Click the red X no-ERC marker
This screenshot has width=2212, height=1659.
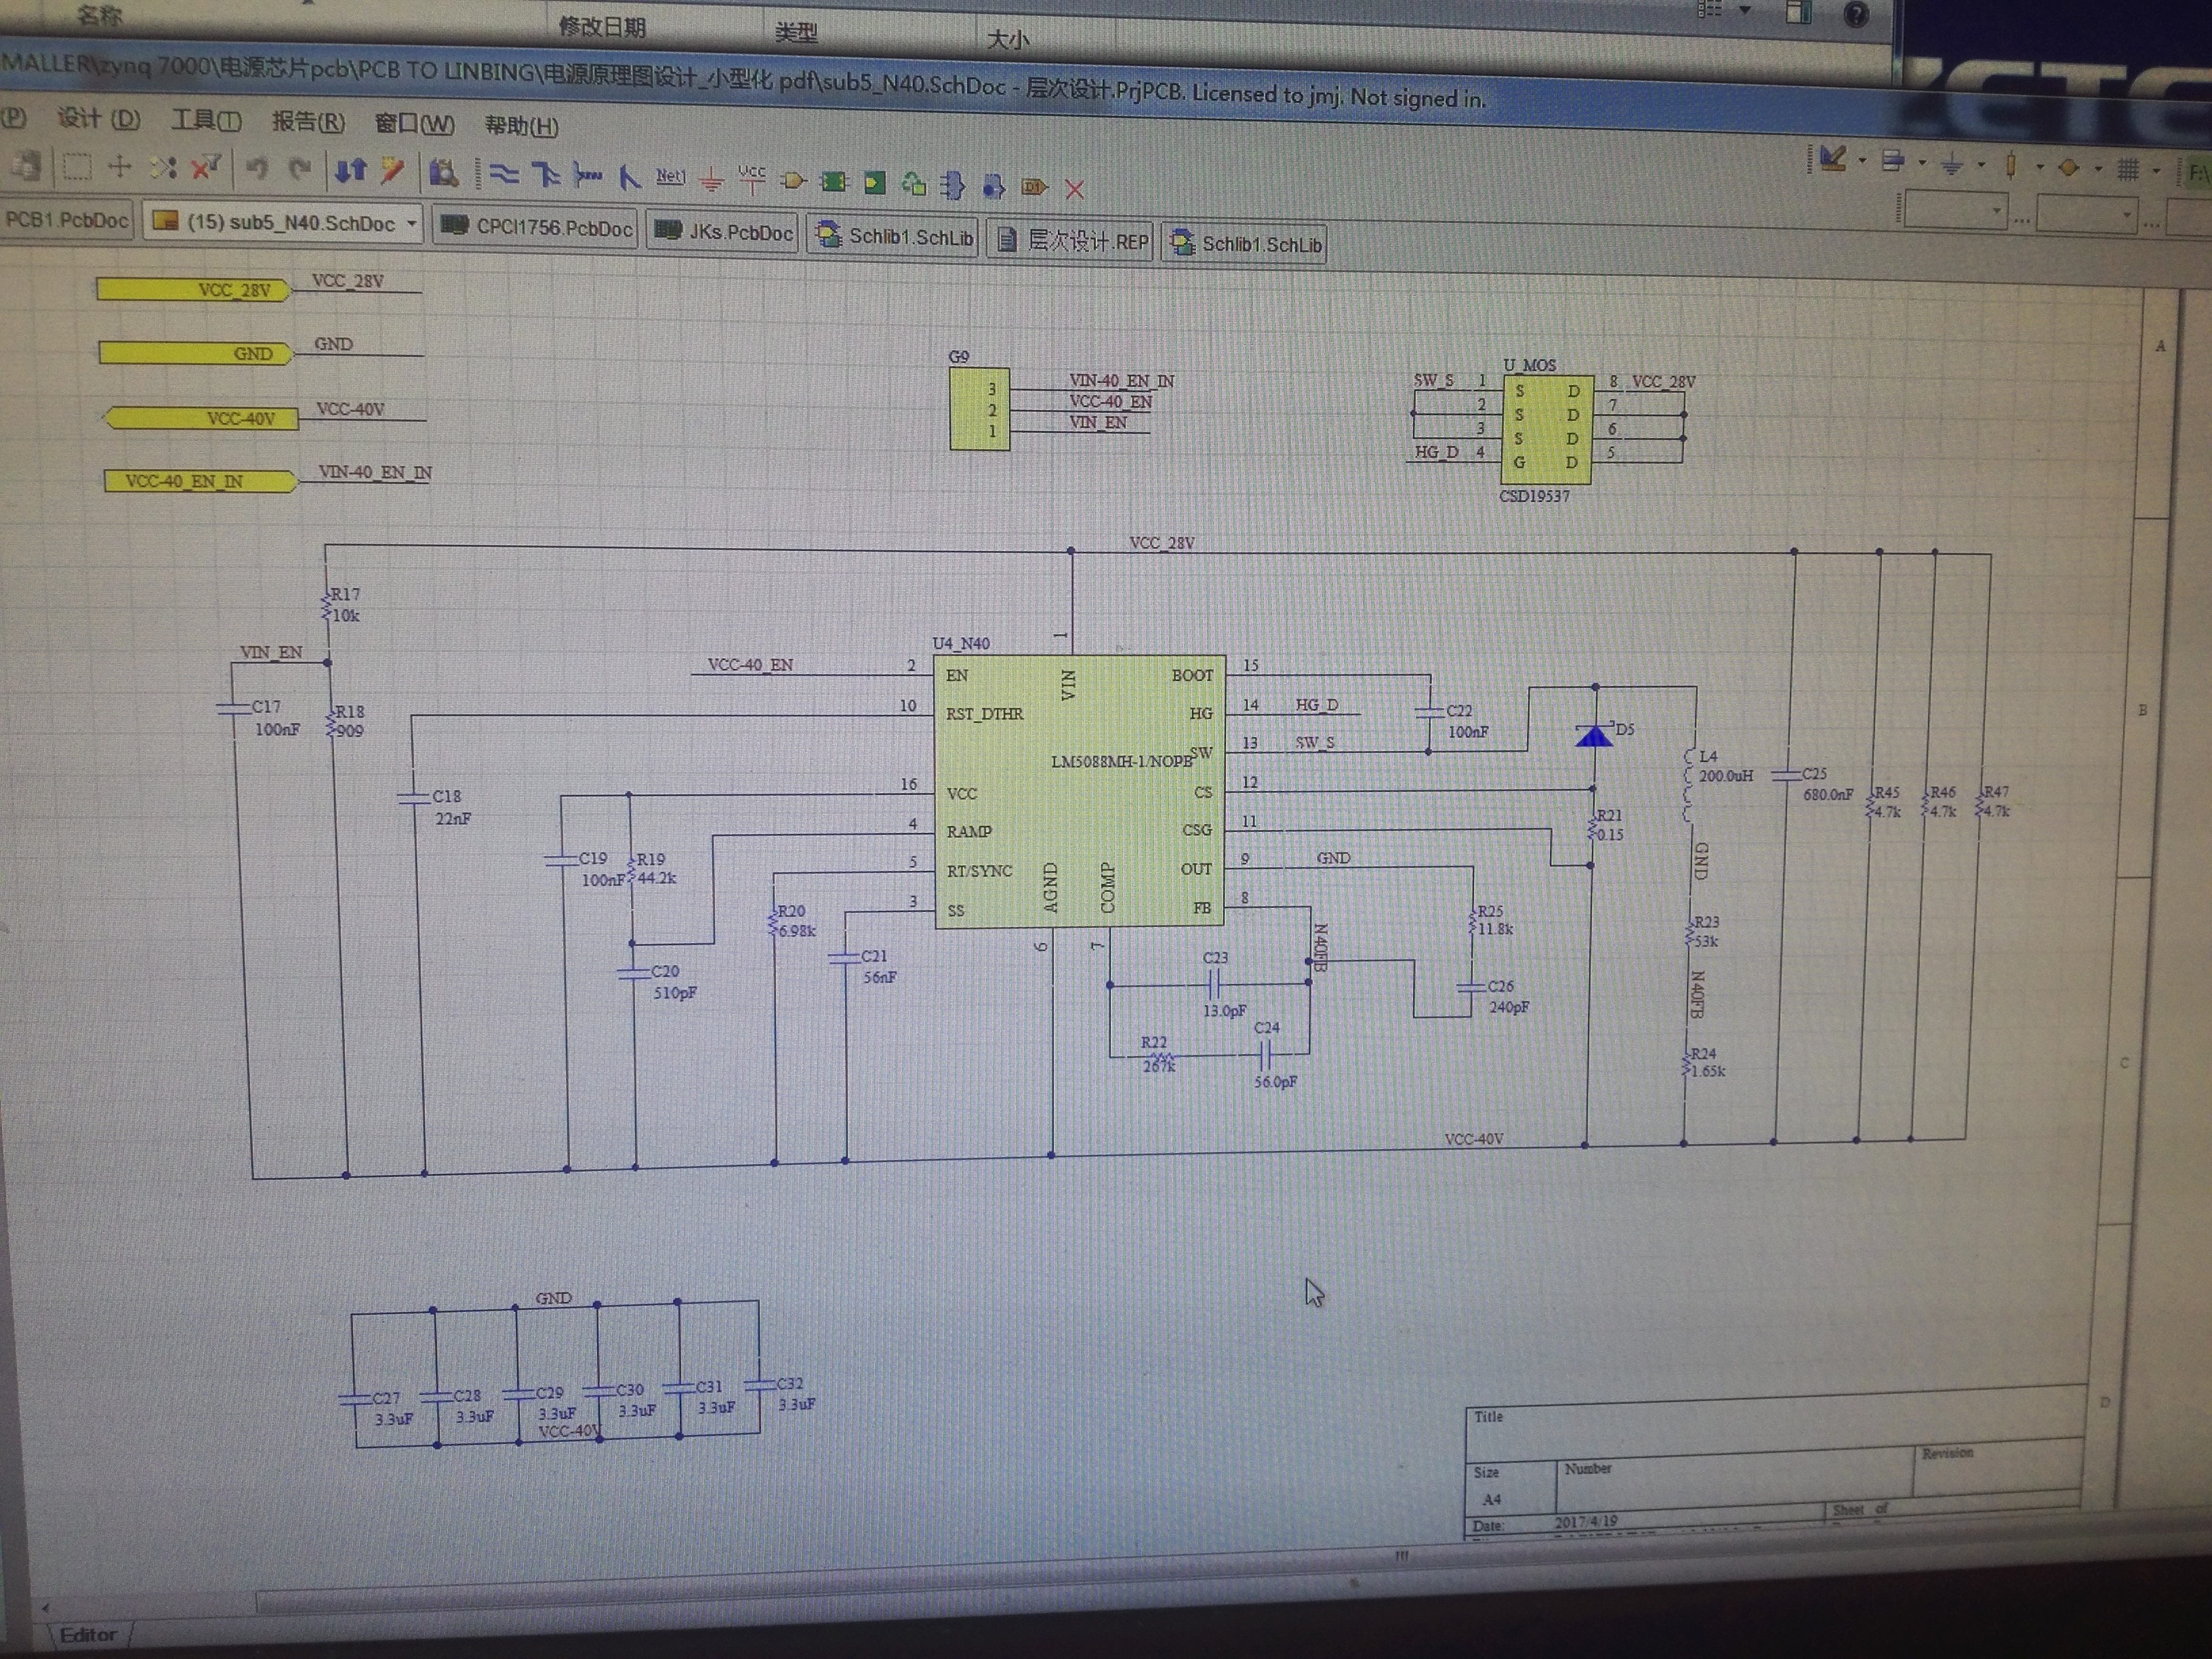1075,188
